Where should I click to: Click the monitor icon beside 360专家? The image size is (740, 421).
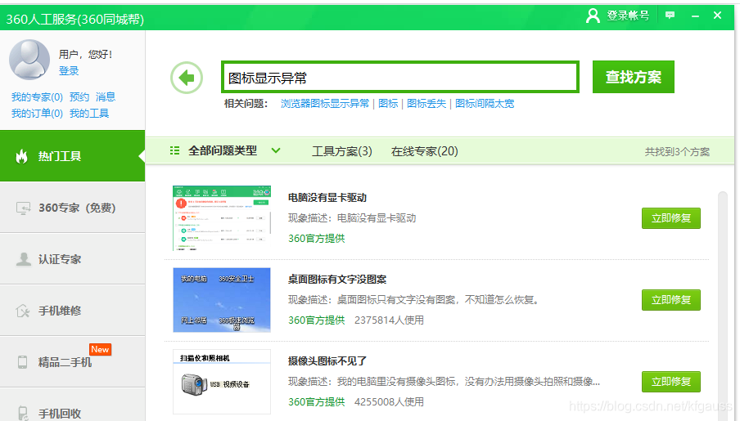23,208
